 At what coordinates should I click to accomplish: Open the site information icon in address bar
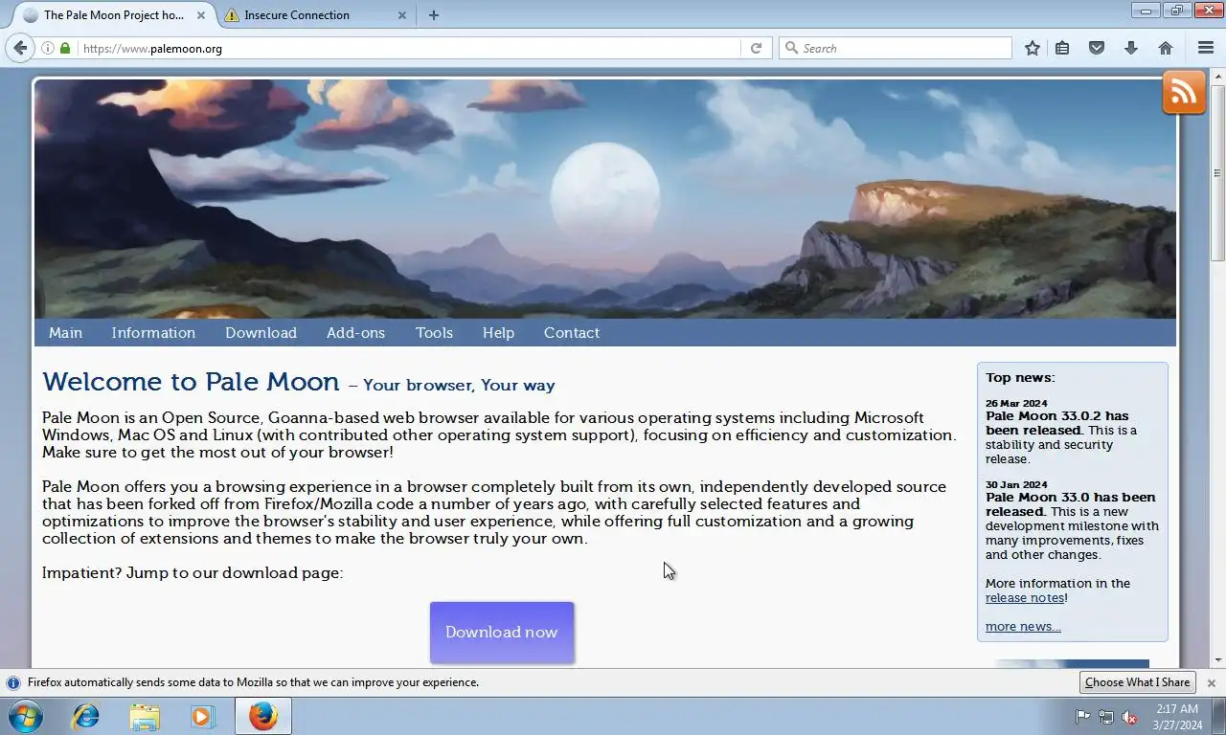coord(47,48)
